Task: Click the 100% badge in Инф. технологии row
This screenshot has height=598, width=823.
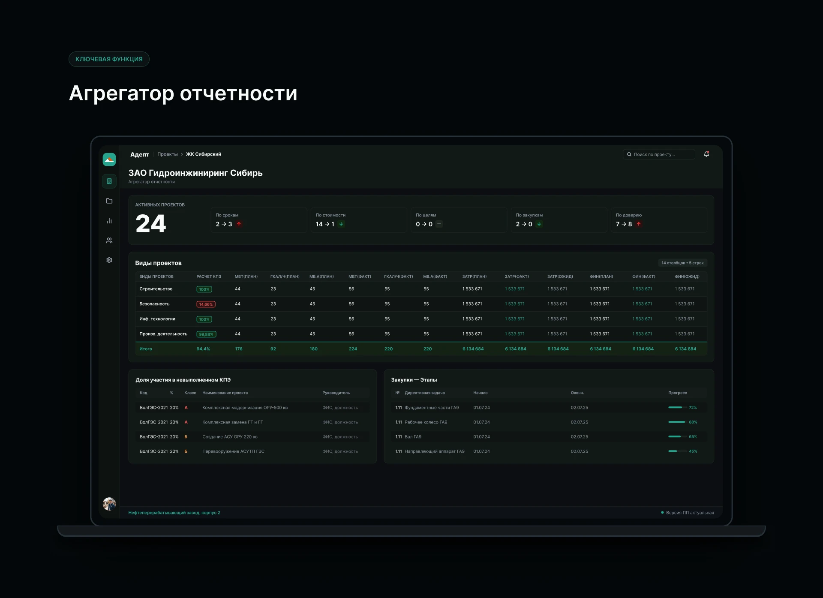Action: 204,319
